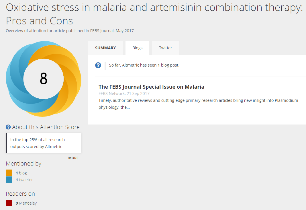Click the 9 Mendeley readers link
Viewport: 306px width, 210px height.
tap(26, 203)
